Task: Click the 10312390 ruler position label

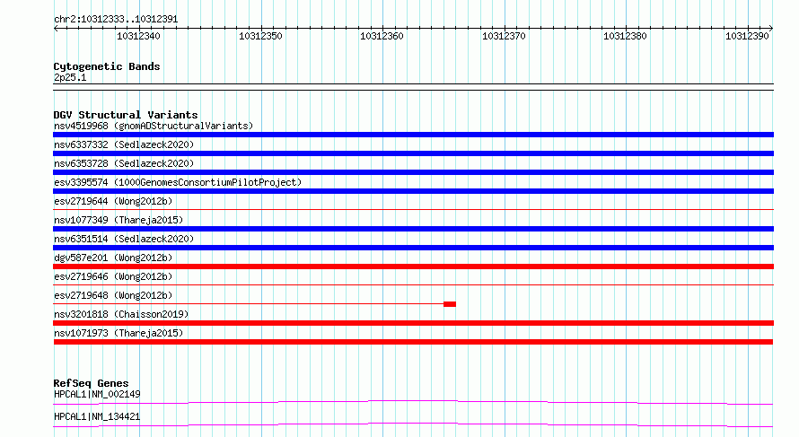Action: click(747, 36)
